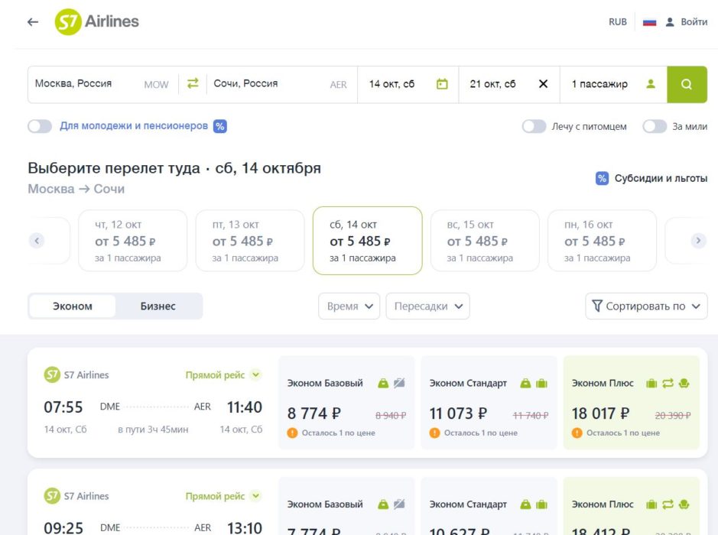
Task: Enable Для молодежи и пенсионеров toggle
Action: tap(40, 126)
